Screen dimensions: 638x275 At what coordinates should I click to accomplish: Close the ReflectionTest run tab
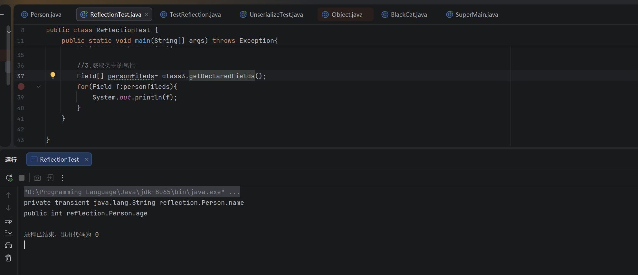[86, 159]
